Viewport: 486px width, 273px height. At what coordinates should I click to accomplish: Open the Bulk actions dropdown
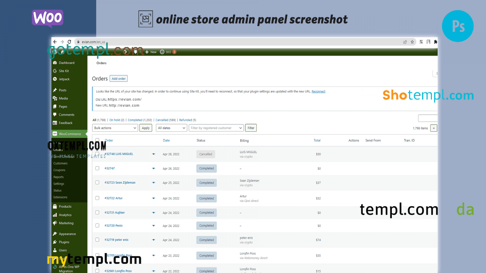[115, 128]
